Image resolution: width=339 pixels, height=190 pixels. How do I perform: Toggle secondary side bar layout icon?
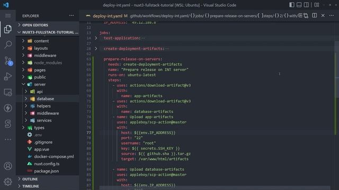(306, 5)
